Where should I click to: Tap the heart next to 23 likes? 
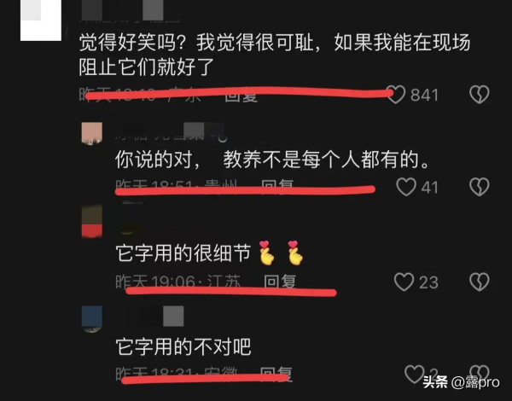click(x=404, y=282)
